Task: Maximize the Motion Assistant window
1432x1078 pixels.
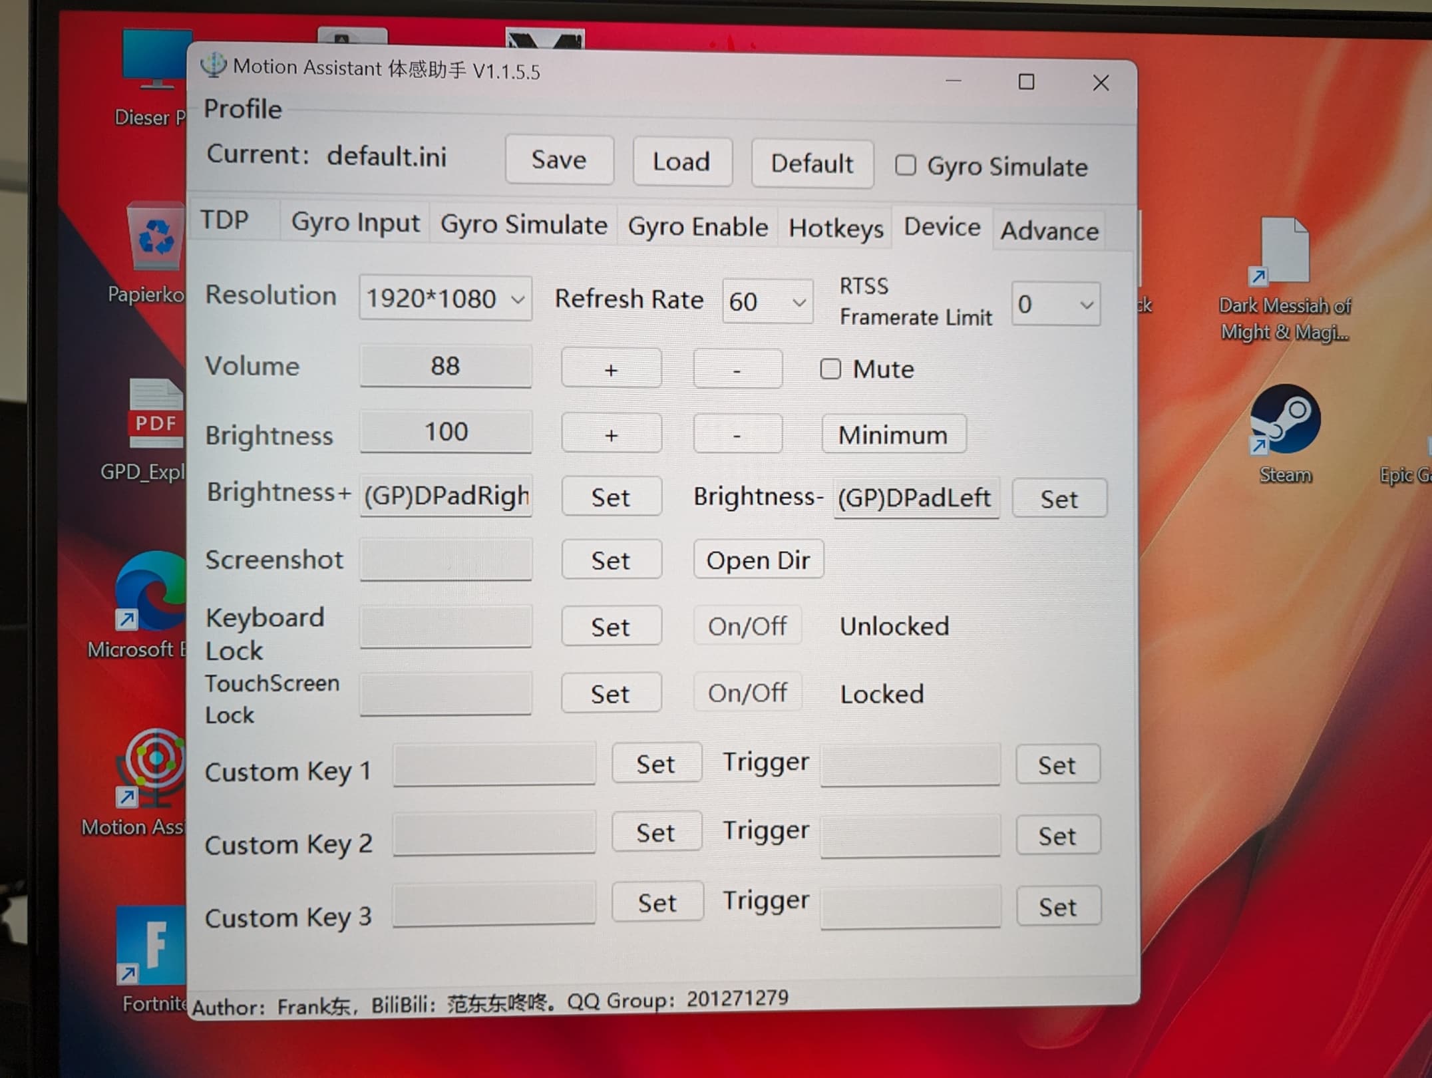Action: [1026, 82]
